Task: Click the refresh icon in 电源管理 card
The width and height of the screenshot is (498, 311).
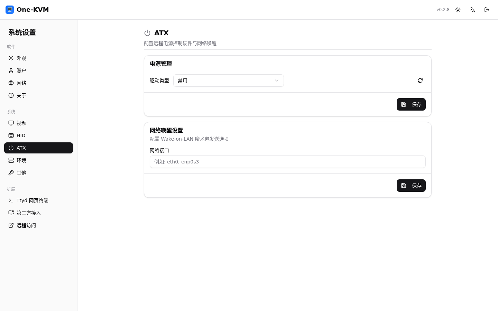Action: 420,81
